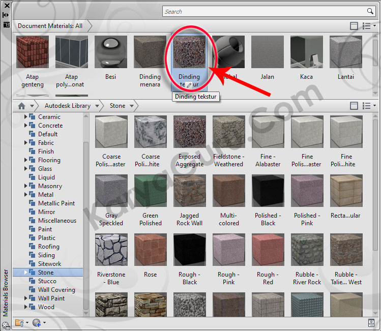Toggle the Document Materials panel display

tap(354, 26)
